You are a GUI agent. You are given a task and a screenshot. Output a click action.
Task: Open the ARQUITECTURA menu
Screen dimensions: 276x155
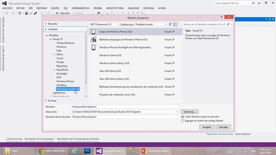coord(115,8)
